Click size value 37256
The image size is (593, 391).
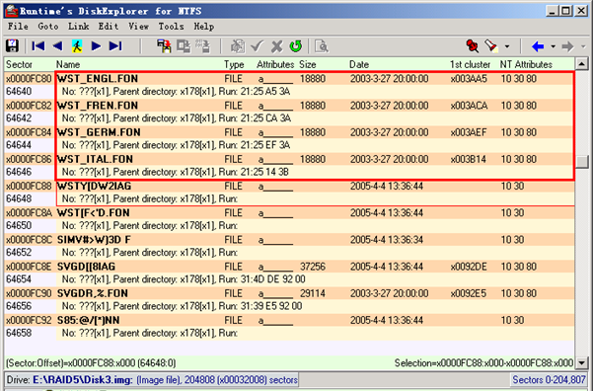313,267
